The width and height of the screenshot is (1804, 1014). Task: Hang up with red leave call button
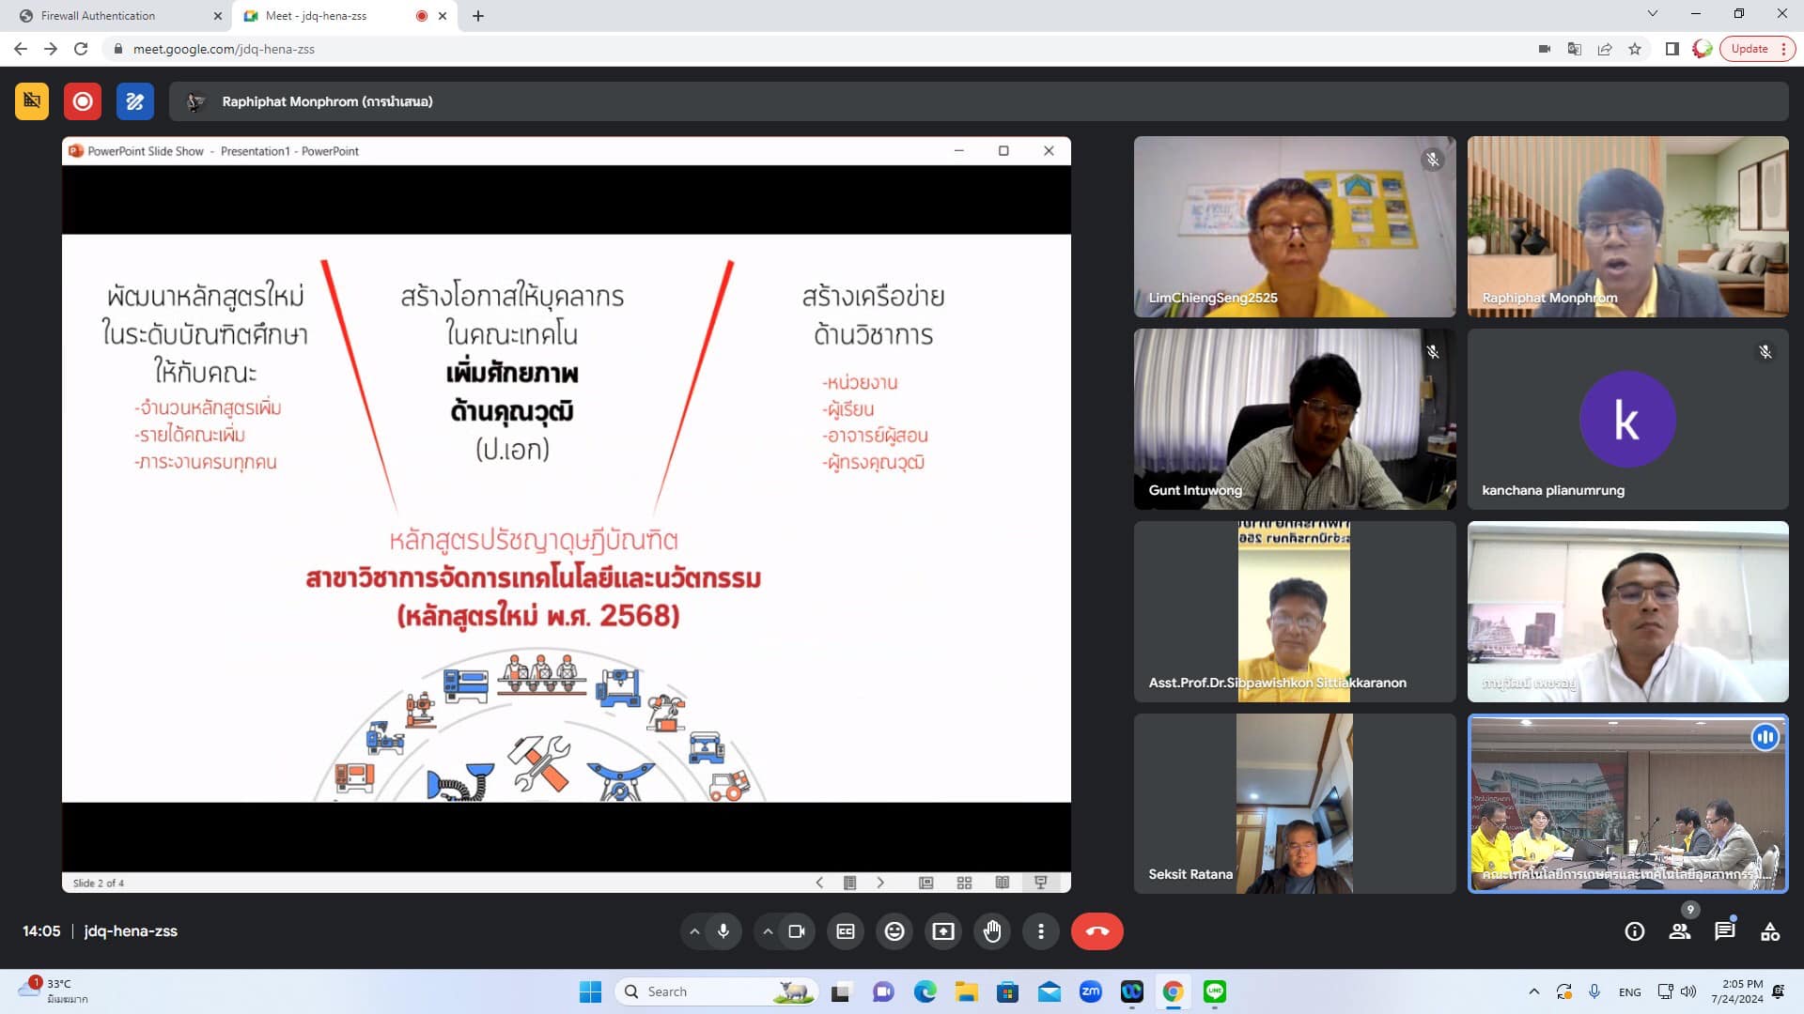pos(1096,931)
